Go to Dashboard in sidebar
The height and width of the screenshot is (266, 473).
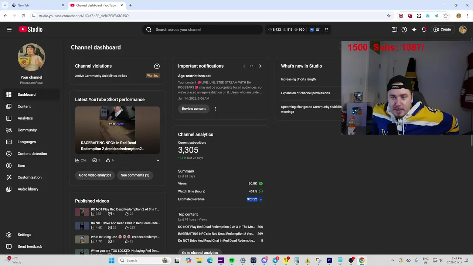pyautogui.click(x=32, y=95)
